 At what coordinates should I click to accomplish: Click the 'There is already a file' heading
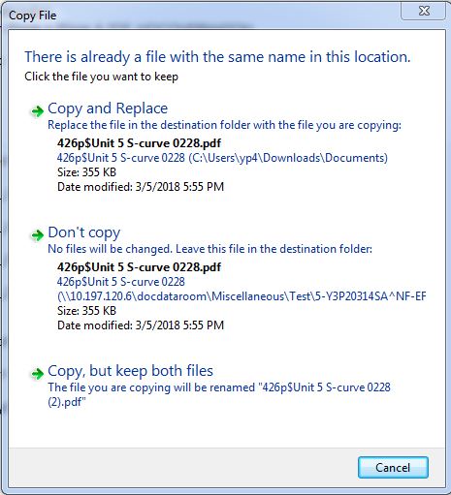coord(217,57)
